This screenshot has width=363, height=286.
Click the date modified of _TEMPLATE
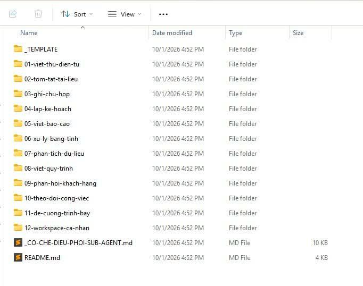click(178, 49)
